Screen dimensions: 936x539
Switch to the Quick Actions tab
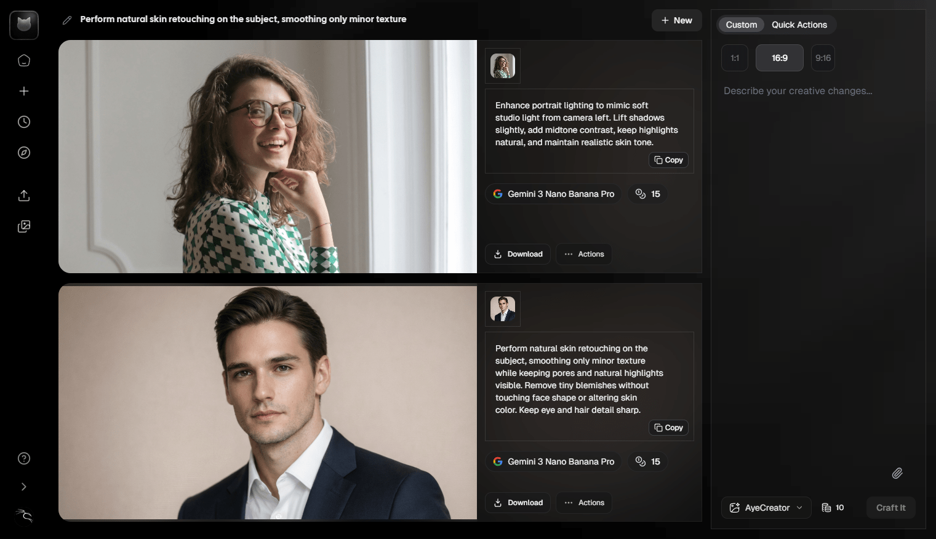point(799,25)
